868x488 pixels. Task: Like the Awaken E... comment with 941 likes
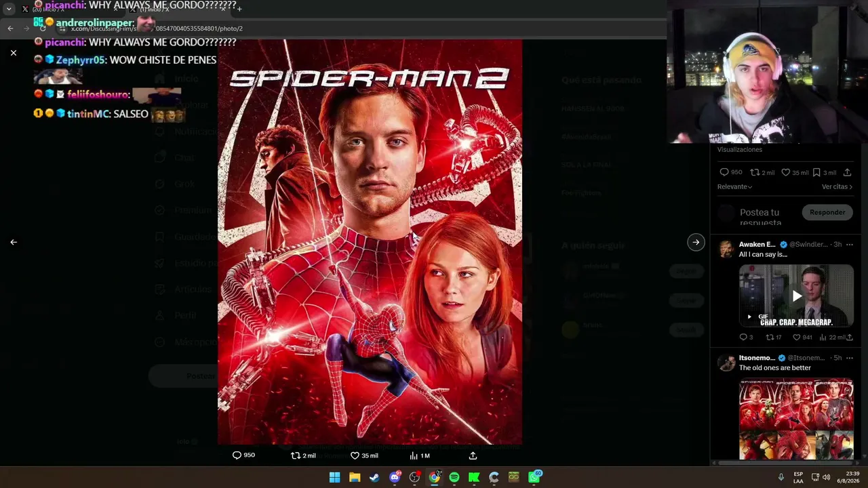click(802, 337)
